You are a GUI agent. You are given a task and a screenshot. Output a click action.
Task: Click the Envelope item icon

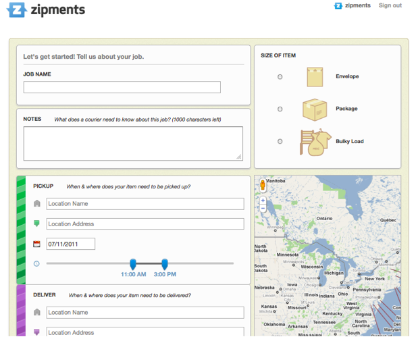tap(315, 77)
